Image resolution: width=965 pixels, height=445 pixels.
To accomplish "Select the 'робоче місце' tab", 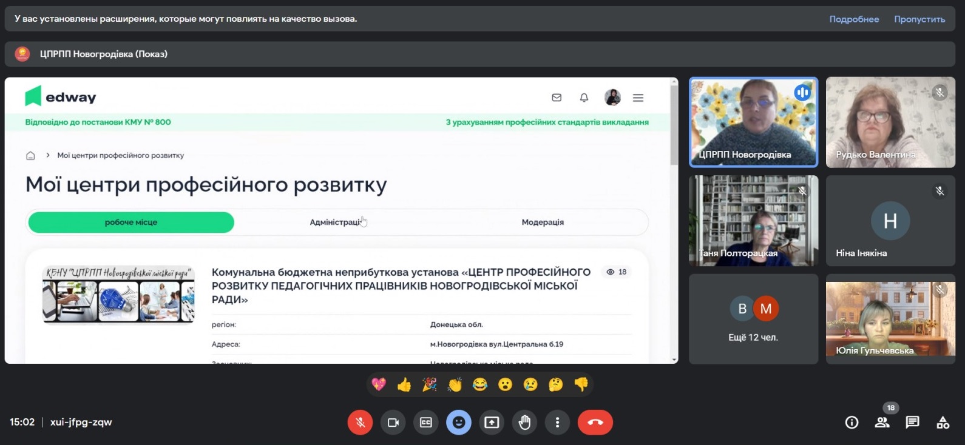I will click(131, 222).
